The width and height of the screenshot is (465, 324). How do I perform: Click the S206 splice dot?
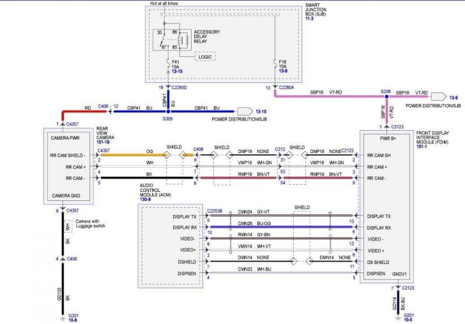[x=386, y=96]
